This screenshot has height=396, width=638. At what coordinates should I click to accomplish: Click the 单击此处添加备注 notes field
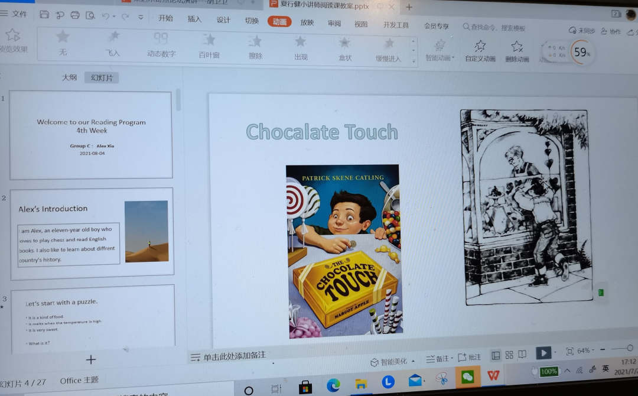(x=235, y=356)
